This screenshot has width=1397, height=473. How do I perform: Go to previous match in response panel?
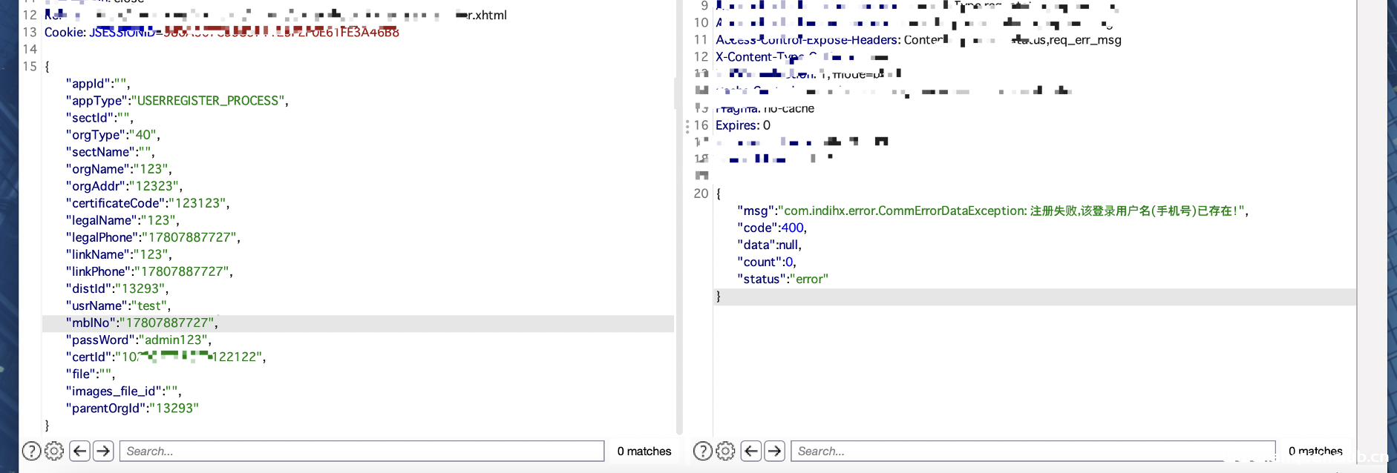coord(751,451)
